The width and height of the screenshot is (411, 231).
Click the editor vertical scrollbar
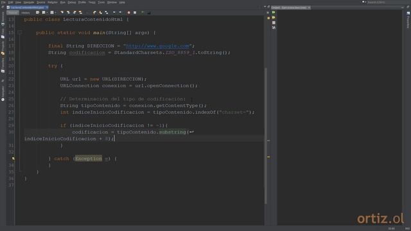[265, 135]
